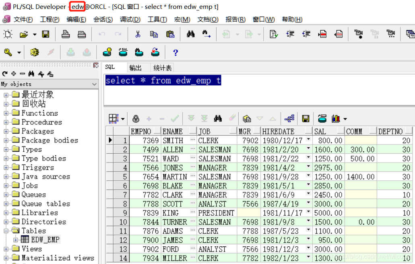Click the Copy icon
This screenshot has height=264, width=415.
click(154, 34)
